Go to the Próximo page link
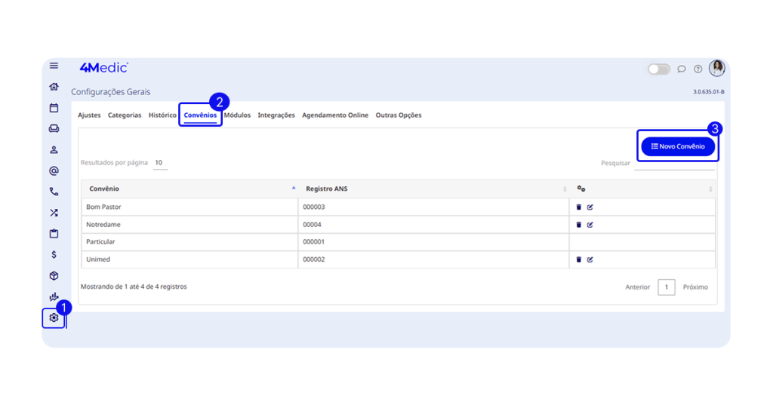 coord(695,287)
